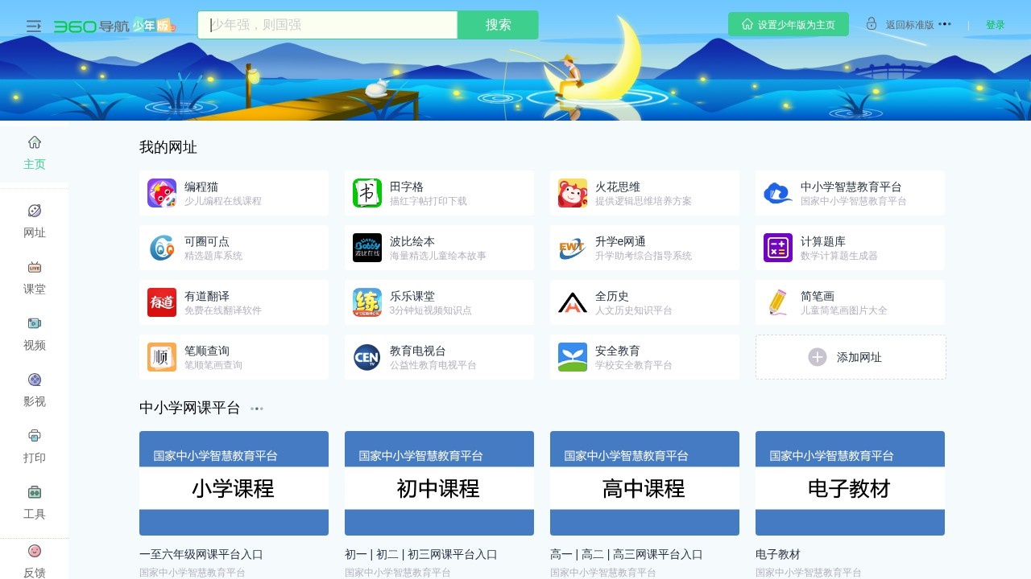The image size is (1031, 579).
Task: Click the 升学助考综合指导系统 description
Action: (x=644, y=256)
